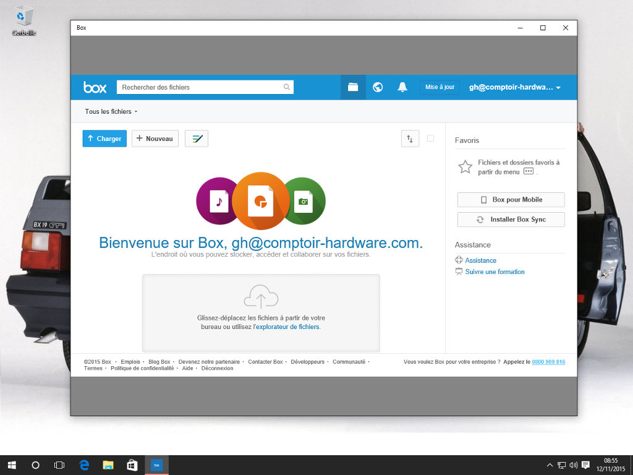The width and height of the screenshot is (633, 475).
Task: Open the notifications bell icon
Action: point(402,87)
